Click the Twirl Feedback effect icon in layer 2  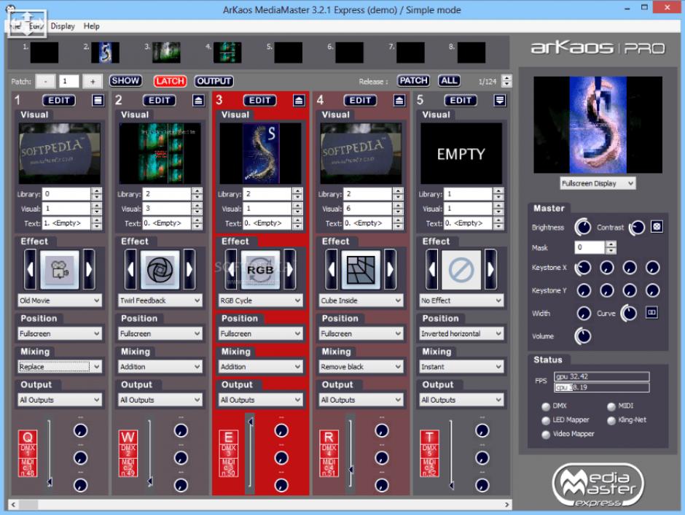point(160,269)
